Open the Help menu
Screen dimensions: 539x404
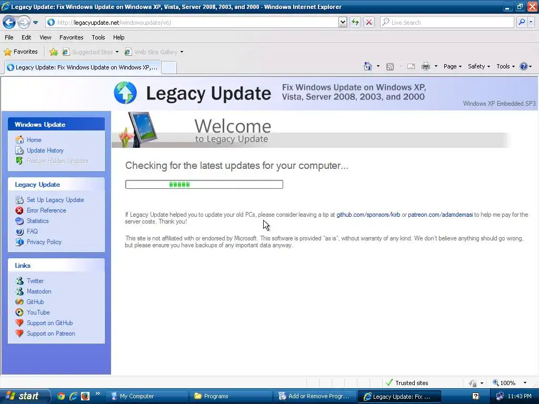pyautogui.click(x=118, y=37)
